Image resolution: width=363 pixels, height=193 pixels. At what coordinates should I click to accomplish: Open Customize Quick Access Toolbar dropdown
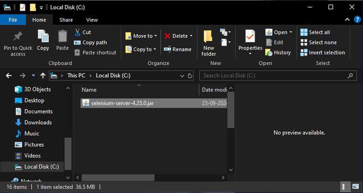(41, 8)
